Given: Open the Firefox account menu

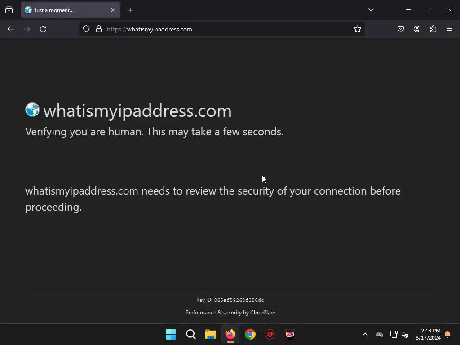Looking at the screenshot, I should (417, 29).
